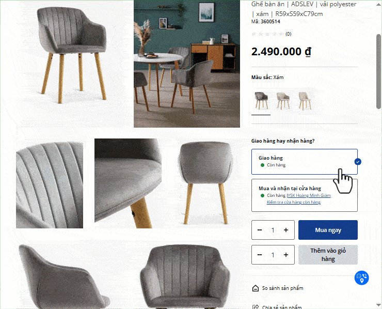Click the blue chat and call support icon
The image size is (382, 309).
coord(361,278)
